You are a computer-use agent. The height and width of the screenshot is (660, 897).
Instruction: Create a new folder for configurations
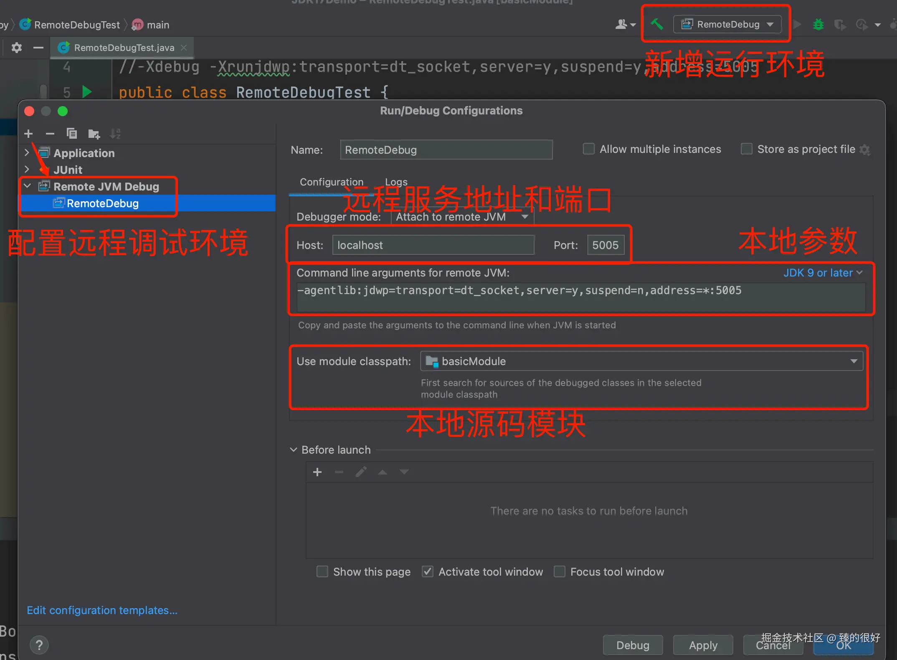point(94,133)
